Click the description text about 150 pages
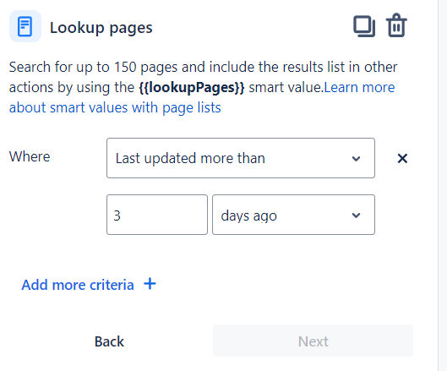Screen dimensions: 447x371 click(x=203, y=68)
